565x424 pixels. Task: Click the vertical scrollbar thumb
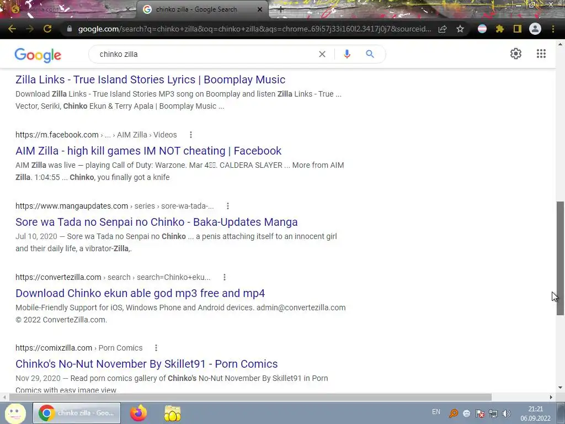click(x=560, y=258)
